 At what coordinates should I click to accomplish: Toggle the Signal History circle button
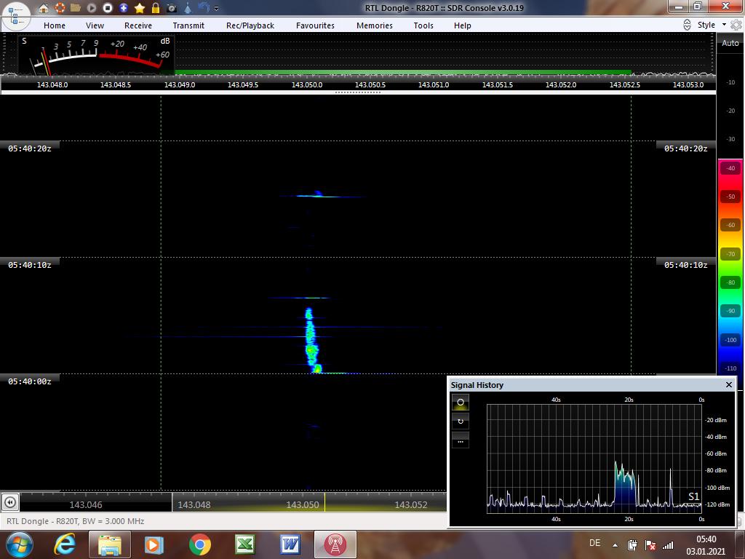[461, 402]
